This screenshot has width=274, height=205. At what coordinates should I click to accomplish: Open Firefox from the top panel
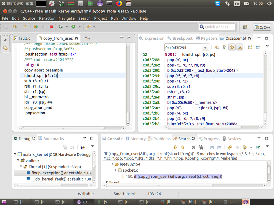(x=119, y=3)
